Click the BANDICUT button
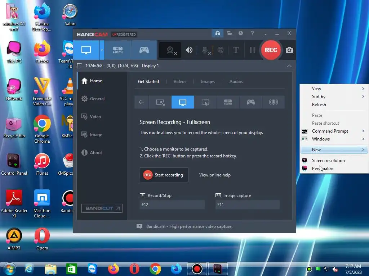The height and width of the screenshot is (276, 369). pos(102,208)
